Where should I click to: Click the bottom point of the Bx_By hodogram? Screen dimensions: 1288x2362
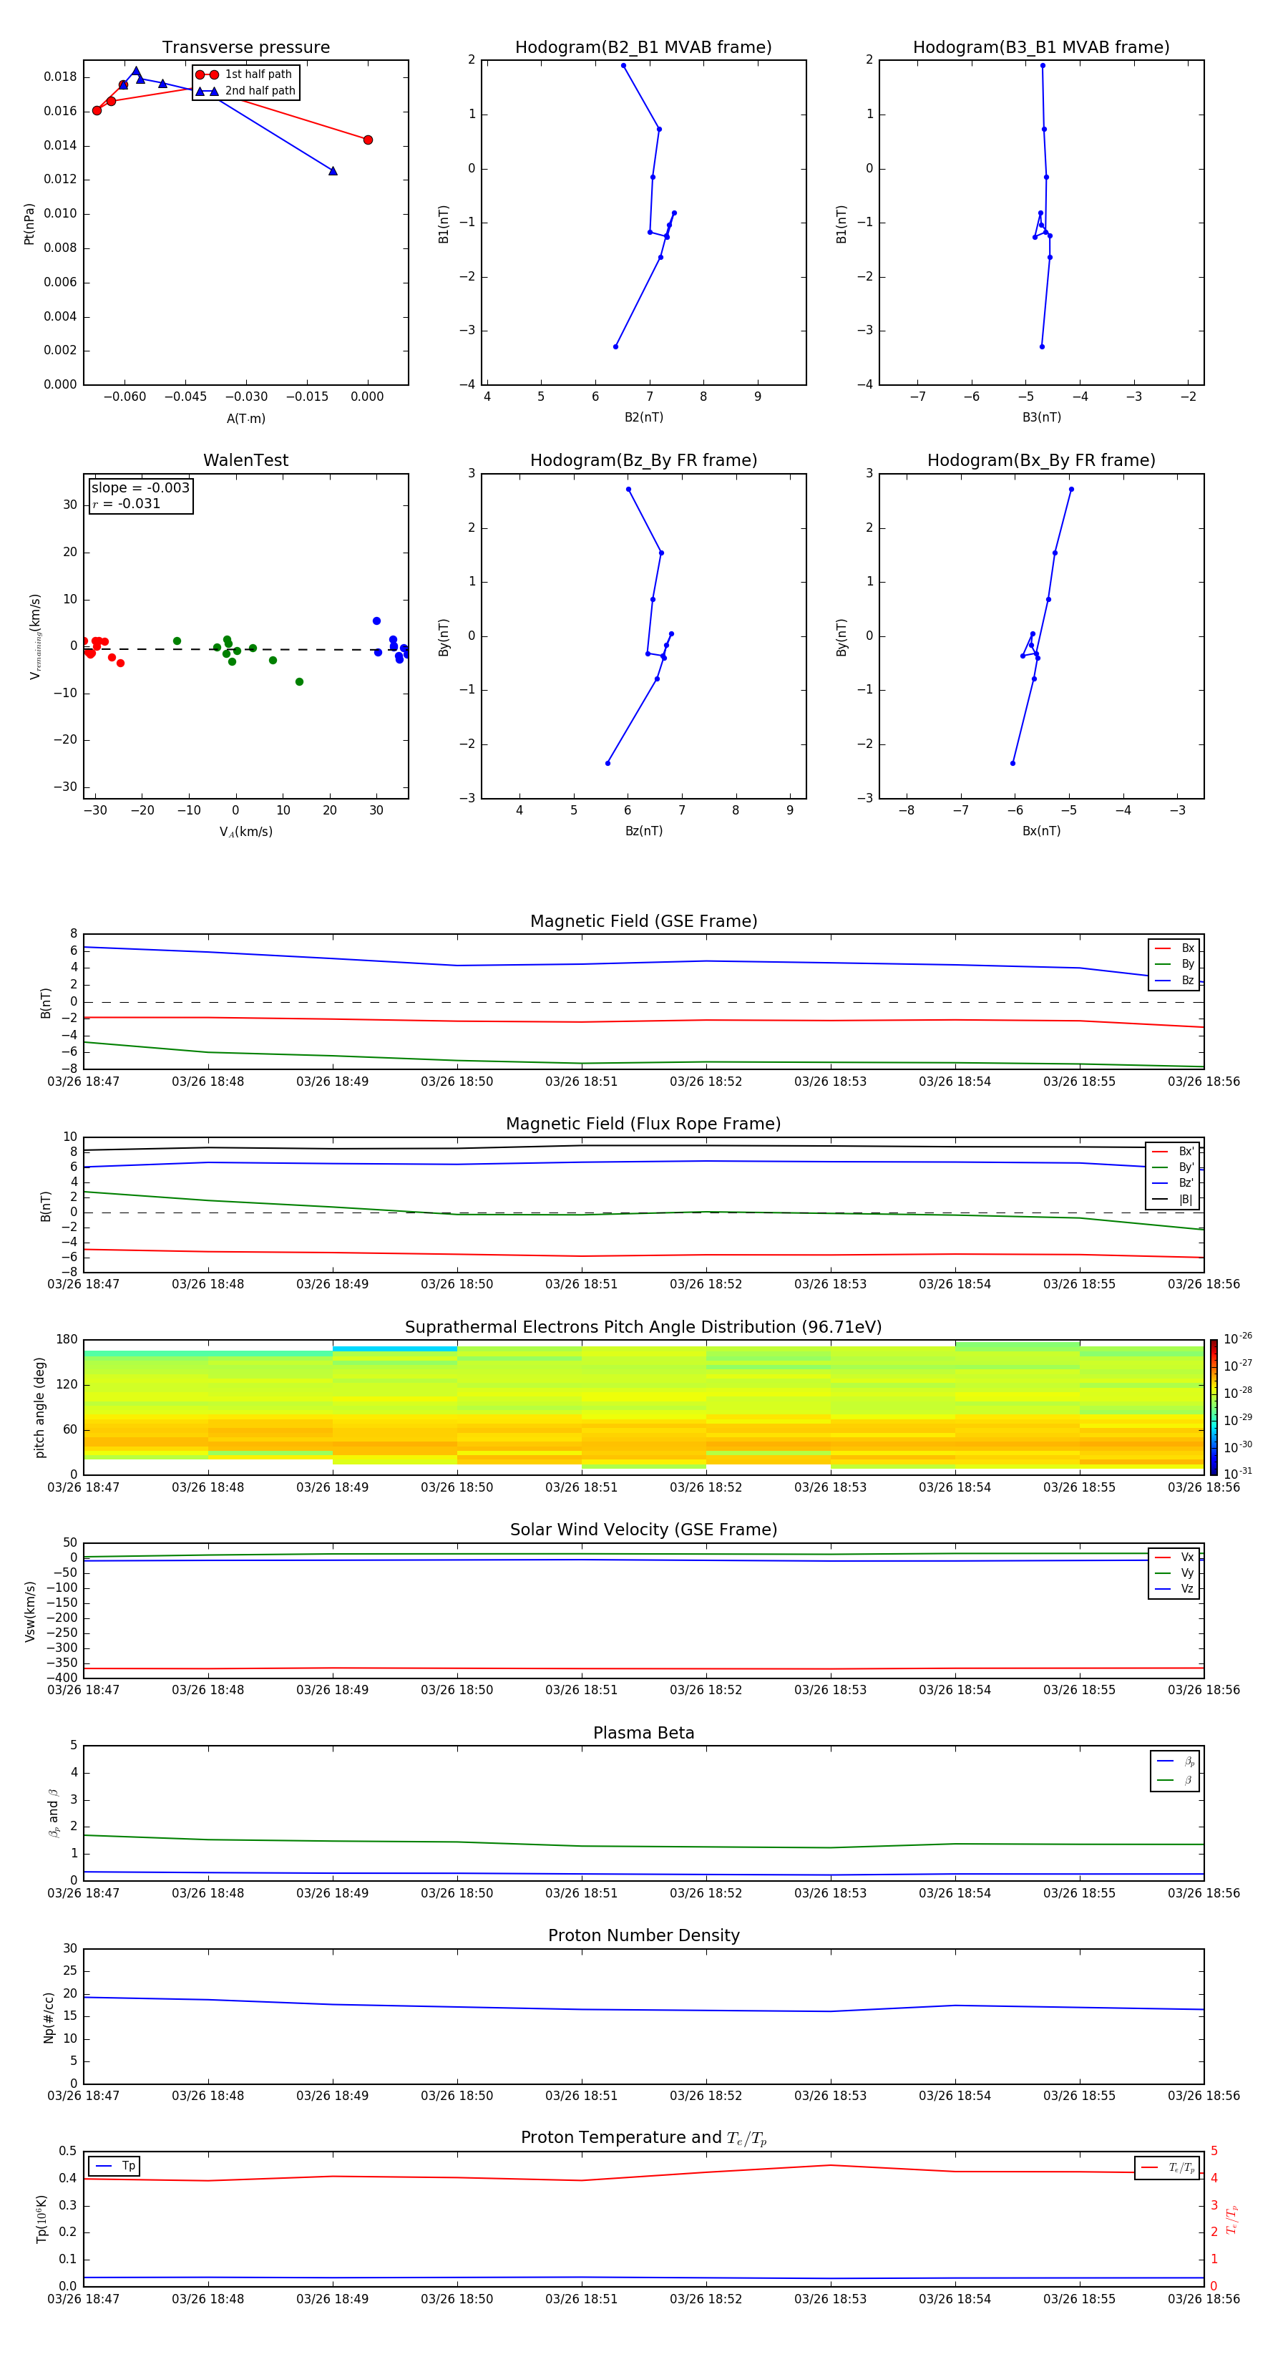(1012, 763)
